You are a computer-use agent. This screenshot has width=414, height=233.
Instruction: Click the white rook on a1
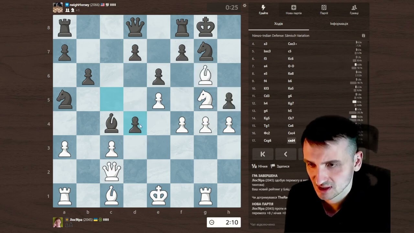coord(65,196)
